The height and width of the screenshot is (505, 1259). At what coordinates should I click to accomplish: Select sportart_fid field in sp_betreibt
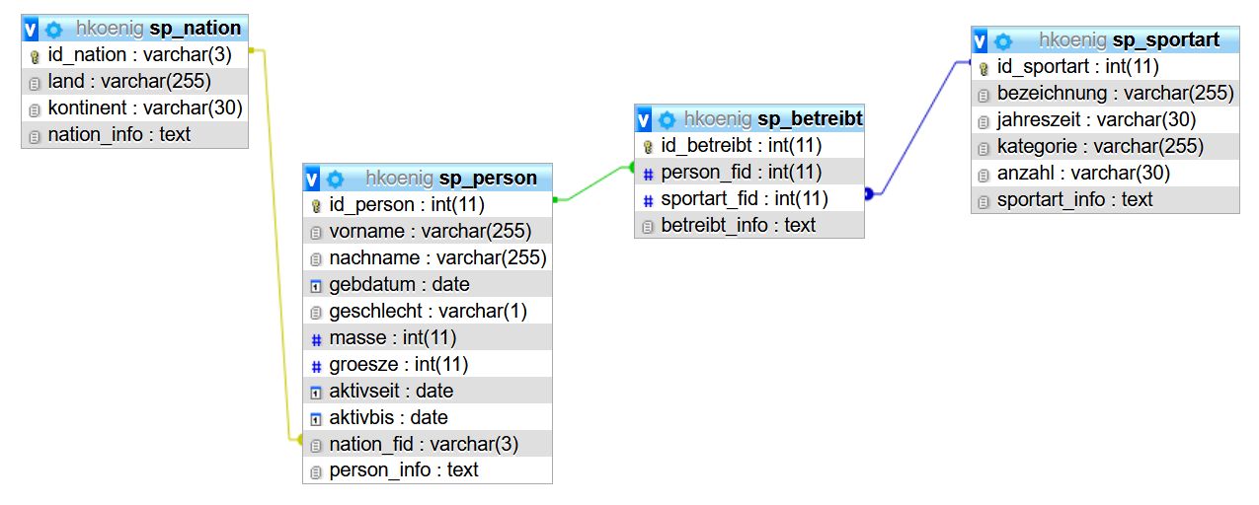click(749, 199)
